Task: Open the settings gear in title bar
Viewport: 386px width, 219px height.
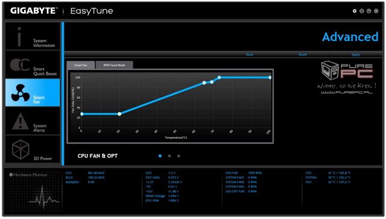Action: 355,11
